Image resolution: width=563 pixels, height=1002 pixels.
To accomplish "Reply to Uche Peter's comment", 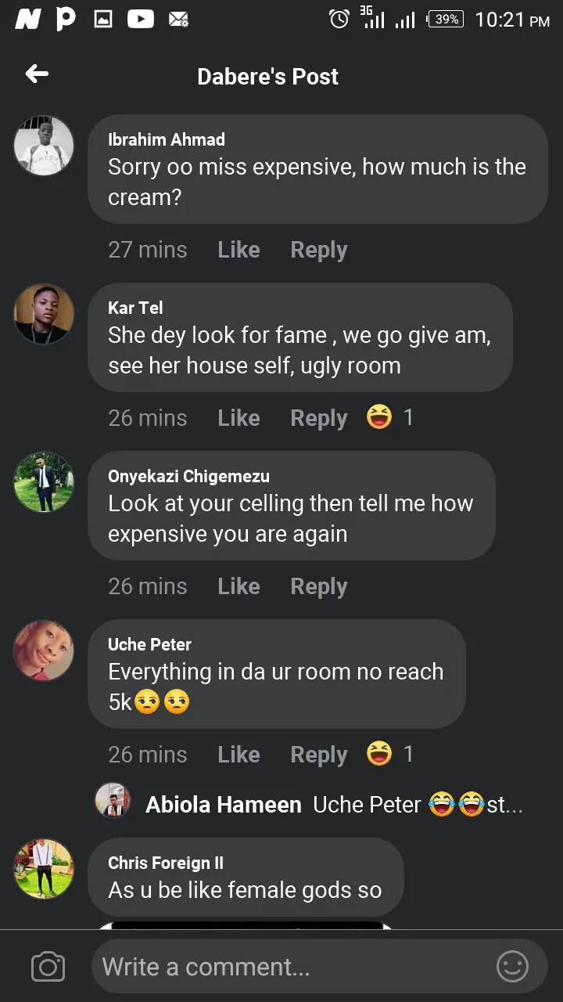I will (x=319, y=755).
